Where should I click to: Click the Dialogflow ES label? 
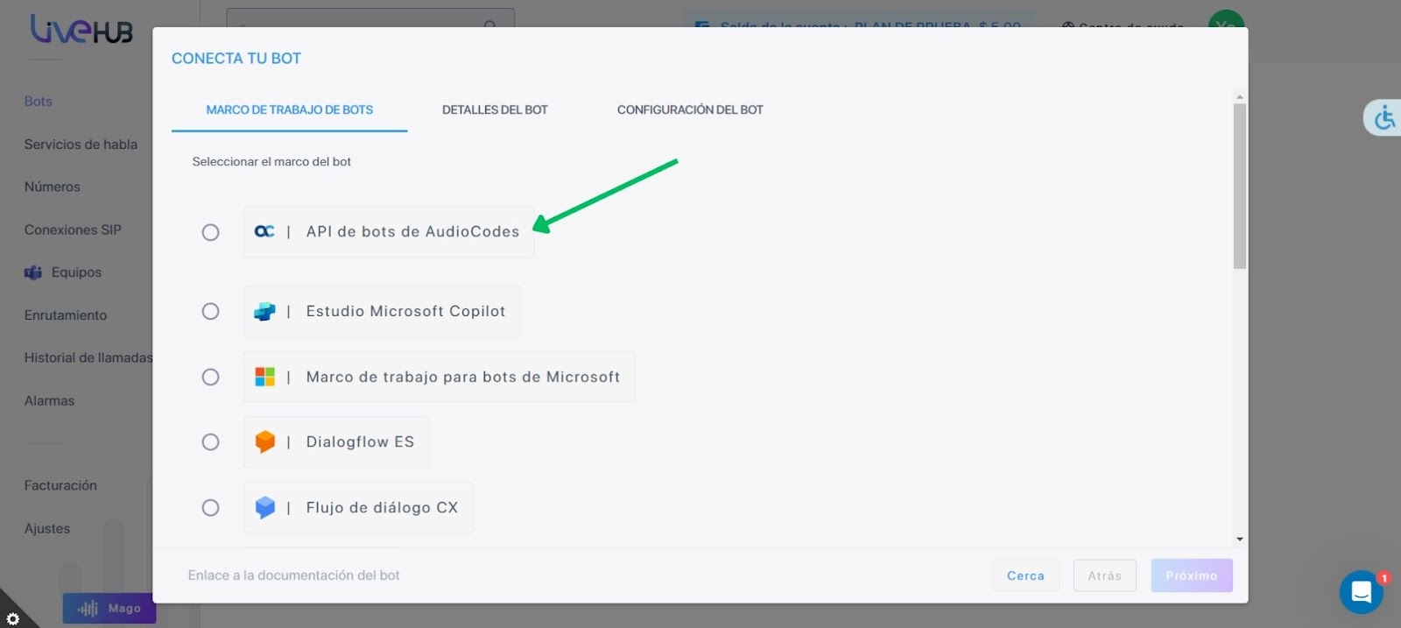(x=360, y=441)
